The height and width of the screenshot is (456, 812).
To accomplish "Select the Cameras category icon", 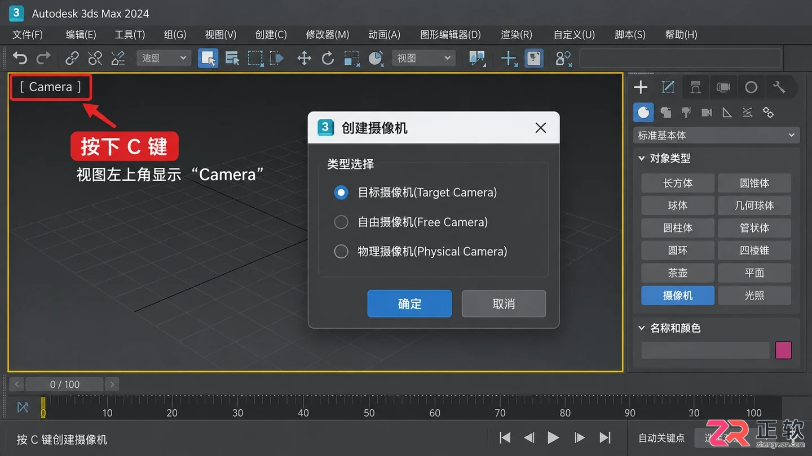I will (x=707, y=113).
